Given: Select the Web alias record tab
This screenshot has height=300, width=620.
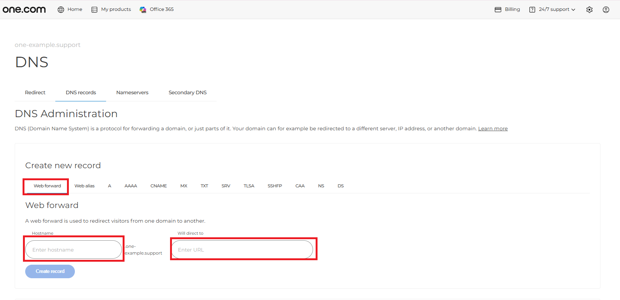Looking at the screenshot, I should click(85, 186).
